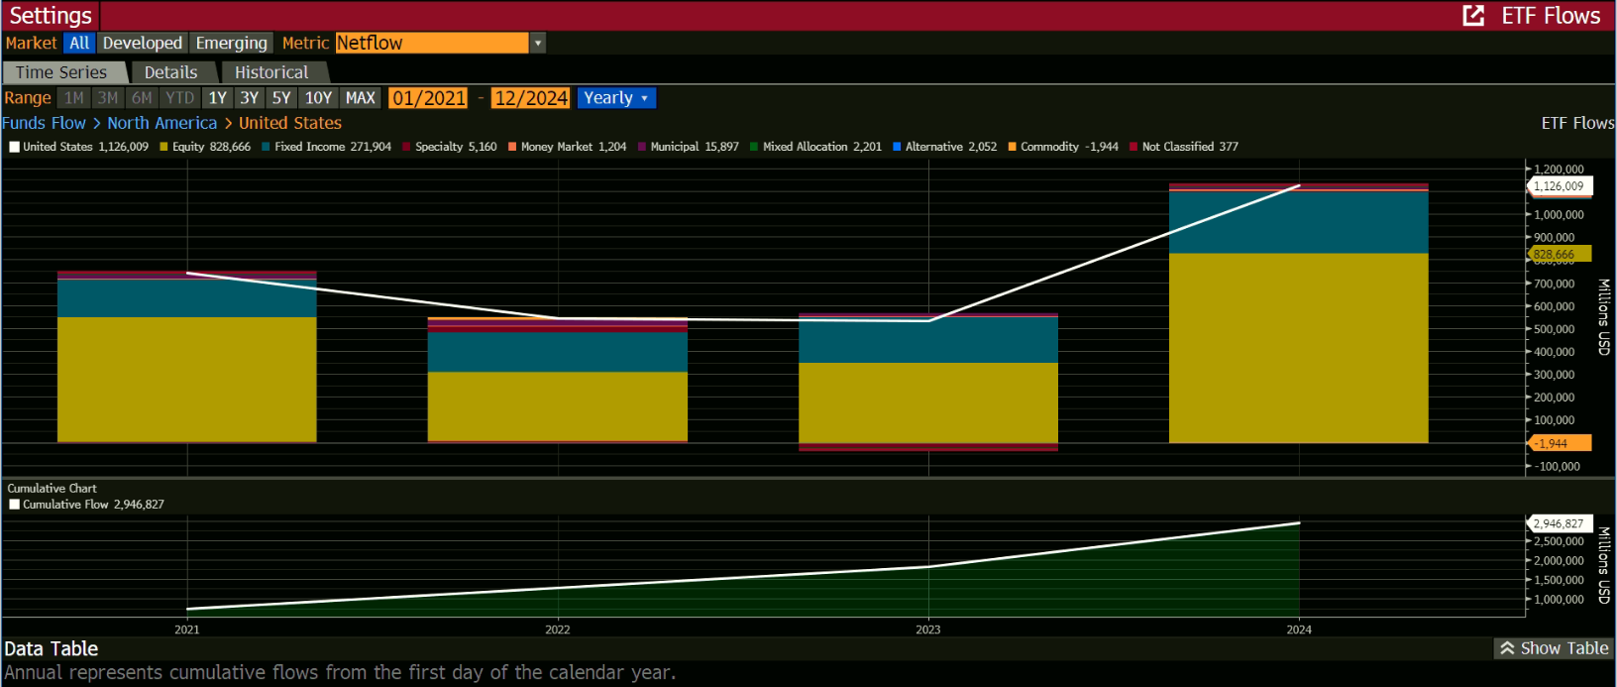Image resolution: width=1617 pixels, height=687 pixels.
Task: Select the All market filter
Action: coord(79,43)
